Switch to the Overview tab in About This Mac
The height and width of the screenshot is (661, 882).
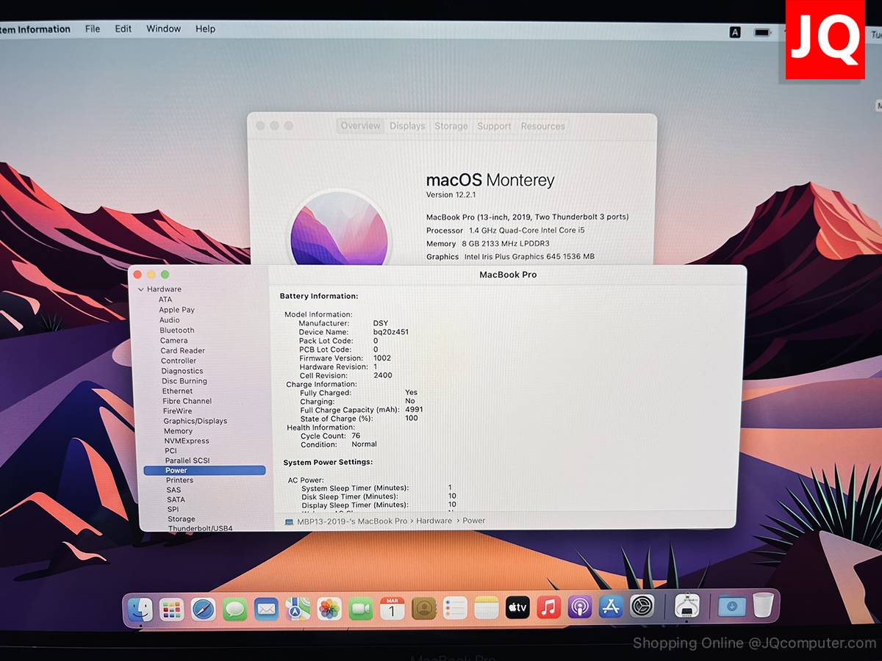[360, 126]
